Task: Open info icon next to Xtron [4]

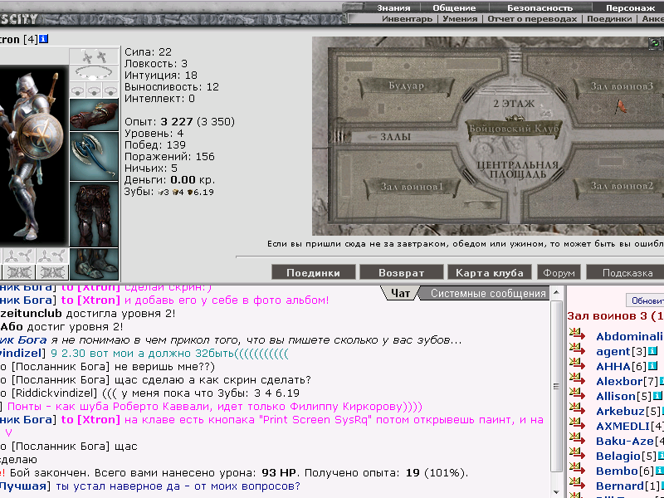Action: (44, 39)
